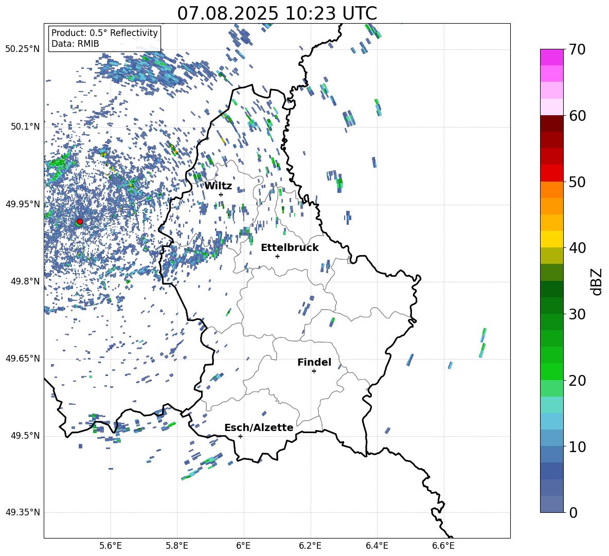609x556 pixels.
Task: Click the 49.95°N latitude label
Action: (x=23, y=204)
